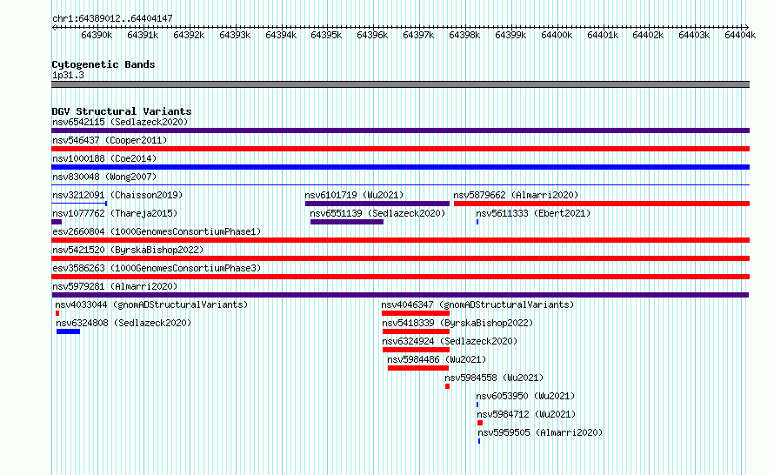Image resolution: width=774 pixels, height=475 pixels.
Task: Select the purple nsv6551139 variant bar
Action: pos(347,222)
